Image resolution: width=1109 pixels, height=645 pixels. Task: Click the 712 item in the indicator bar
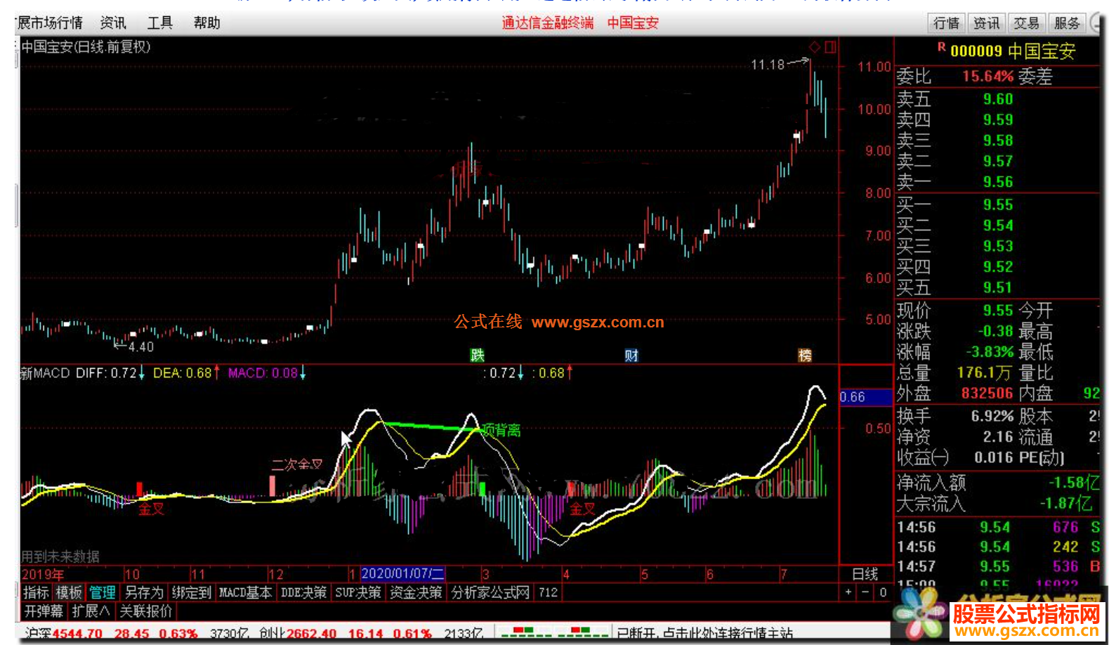click(549, 592)
